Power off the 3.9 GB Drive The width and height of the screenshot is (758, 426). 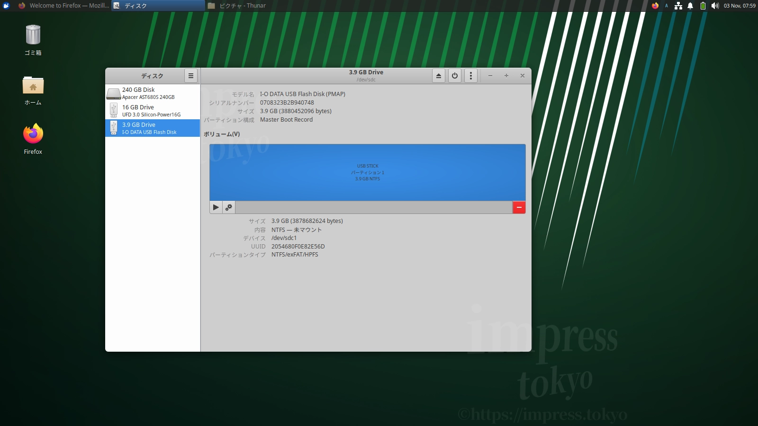tap(455, 76)
